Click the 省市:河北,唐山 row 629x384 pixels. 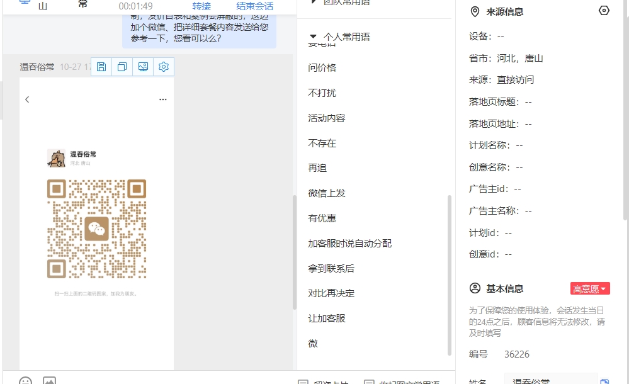tap(506, 58)
